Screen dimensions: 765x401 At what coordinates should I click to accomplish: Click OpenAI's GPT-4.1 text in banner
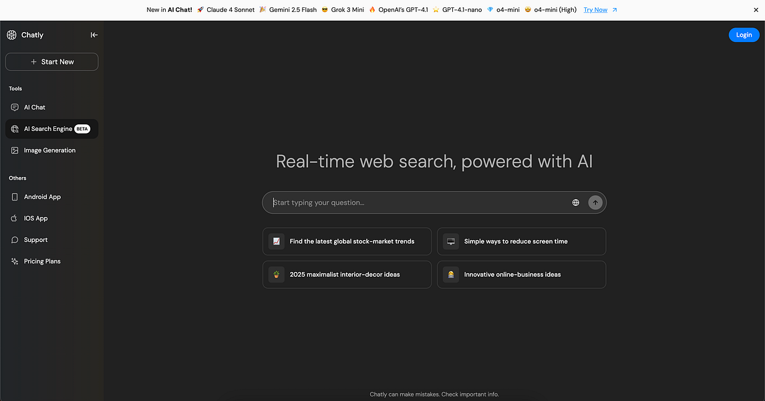point(403,10)
